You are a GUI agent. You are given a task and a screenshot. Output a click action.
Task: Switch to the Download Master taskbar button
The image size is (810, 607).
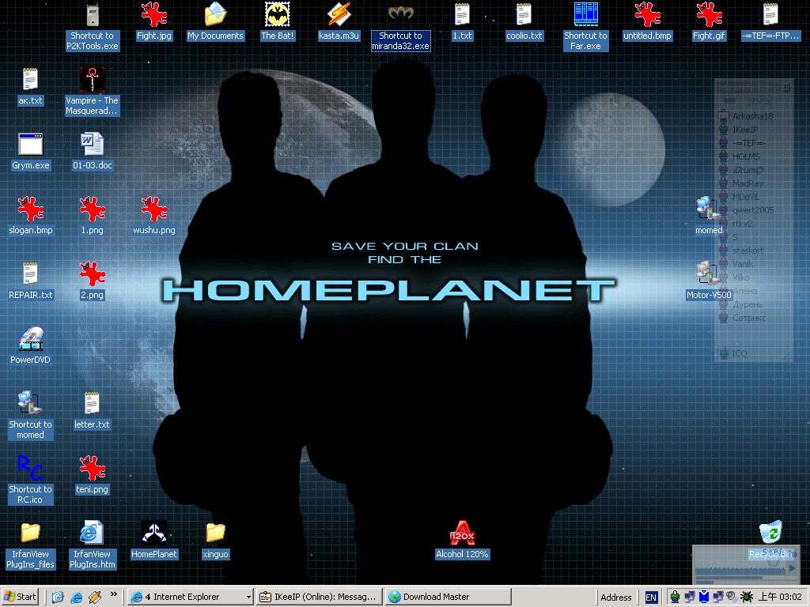pos(448,597)
